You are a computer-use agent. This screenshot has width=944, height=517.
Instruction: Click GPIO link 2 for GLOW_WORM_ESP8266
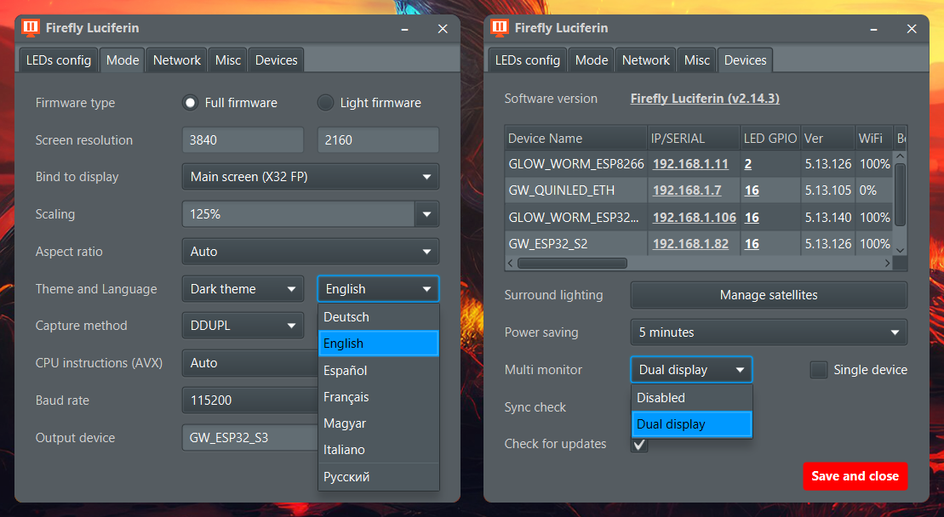click(747, 164)
